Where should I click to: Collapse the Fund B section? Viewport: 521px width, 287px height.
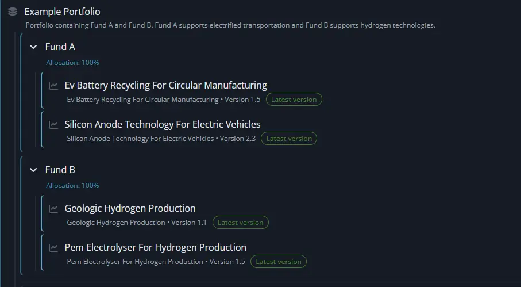(33, 170)
